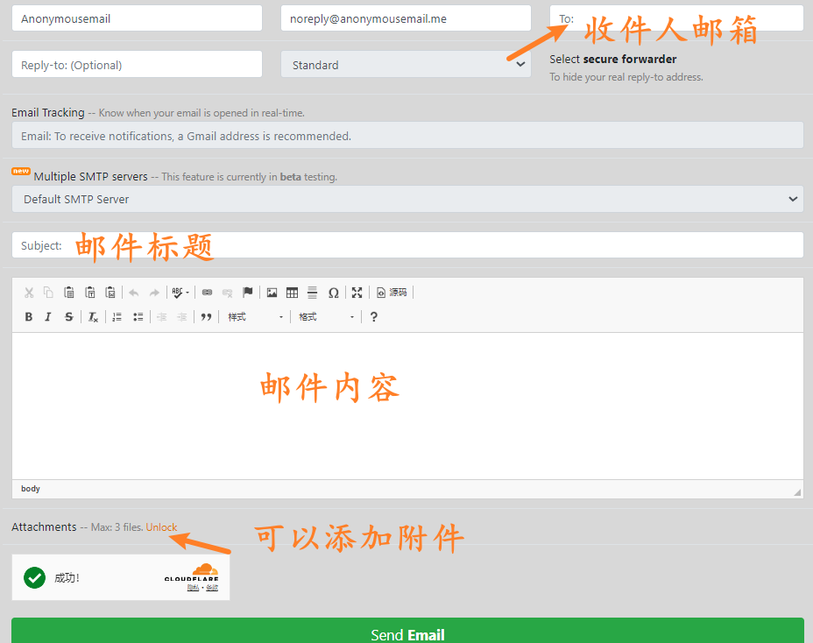Apply italic formatting in the editor
Image resolution: width=813 pixels, height=643 pixels.
[x=48, y=317]
